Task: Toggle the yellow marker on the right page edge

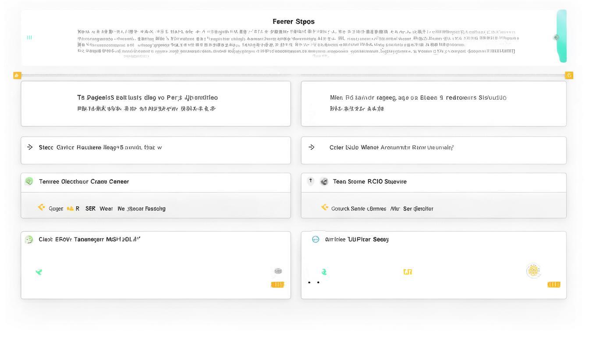Action: coord(569,75)
